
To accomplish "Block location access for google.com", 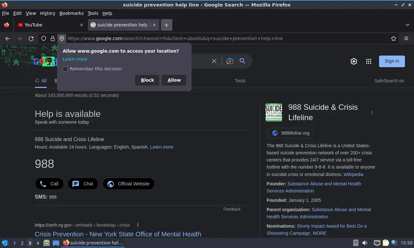I will (x=147, y=80).
